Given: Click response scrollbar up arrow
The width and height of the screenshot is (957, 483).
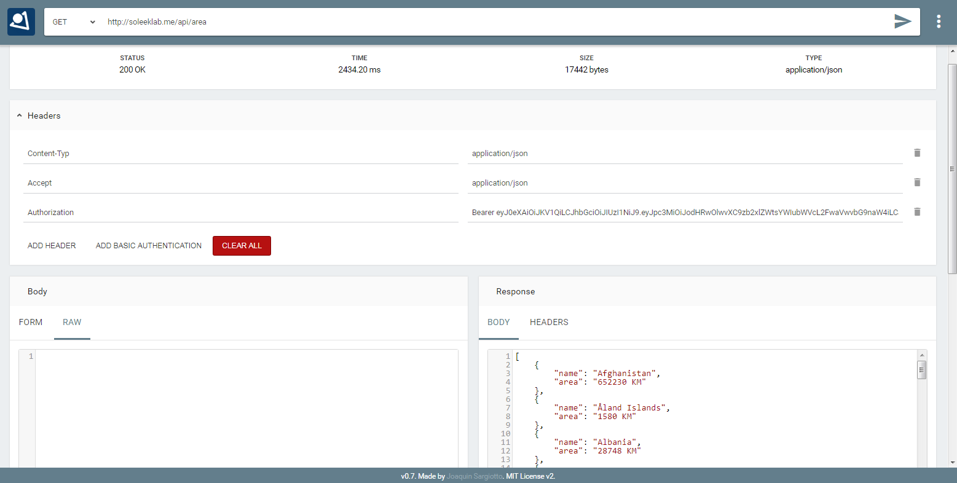Looking at the screenshot, I should pyautogui.click(x=921, y=355).
